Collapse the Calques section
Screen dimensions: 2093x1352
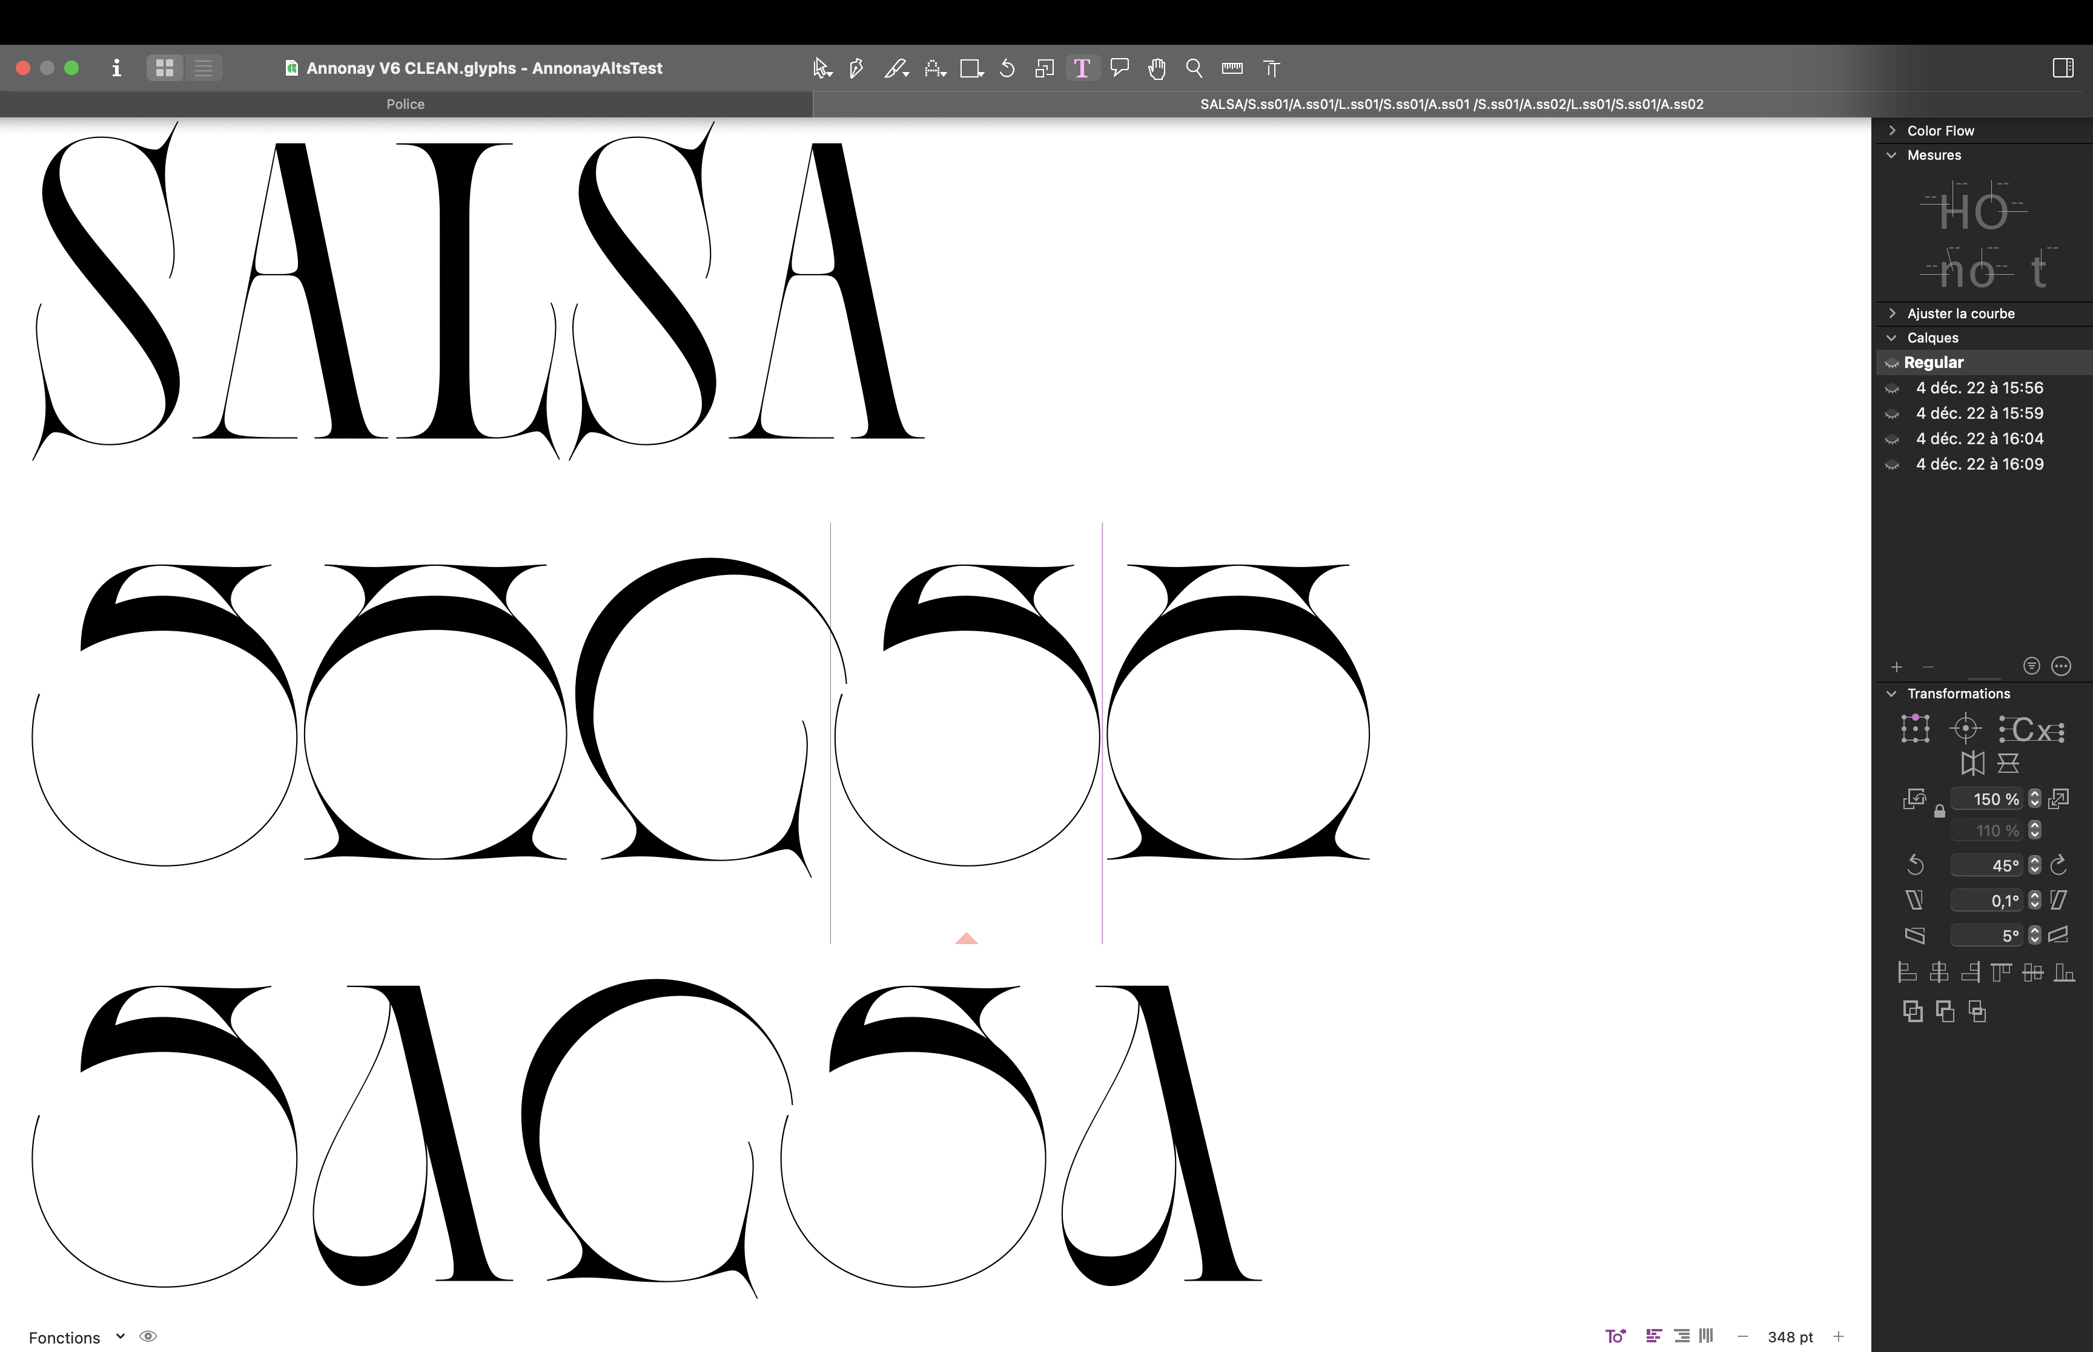pyautogui.click(x=1893, y=338)
